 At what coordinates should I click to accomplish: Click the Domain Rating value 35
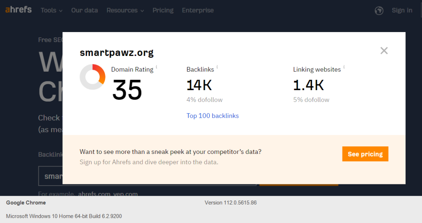pyautogui.click(x=127, y=90)
